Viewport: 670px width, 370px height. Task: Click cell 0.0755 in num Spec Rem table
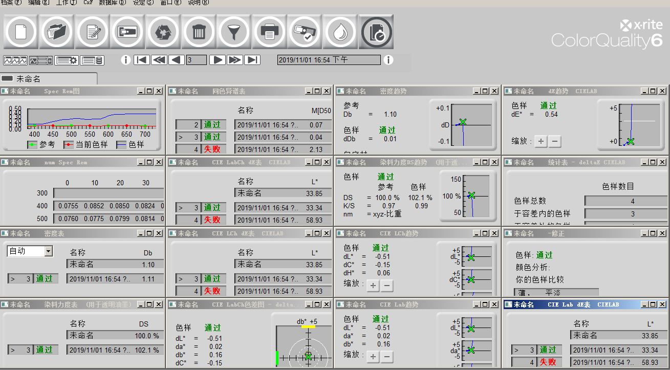[x=68, y=206]
